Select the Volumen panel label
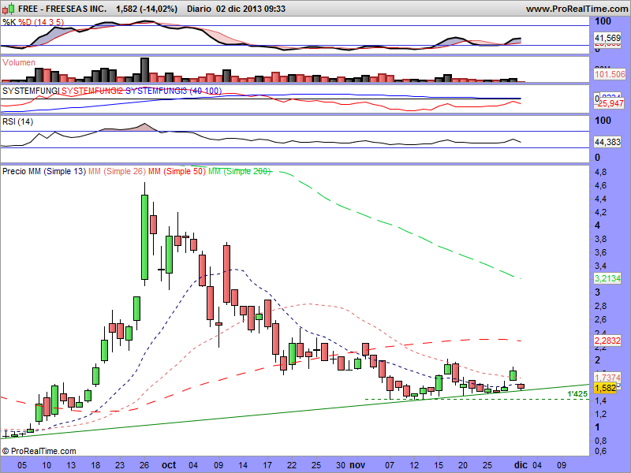This screenshot has height=473, width=631. pyautogui.click(x=18, y=62)
